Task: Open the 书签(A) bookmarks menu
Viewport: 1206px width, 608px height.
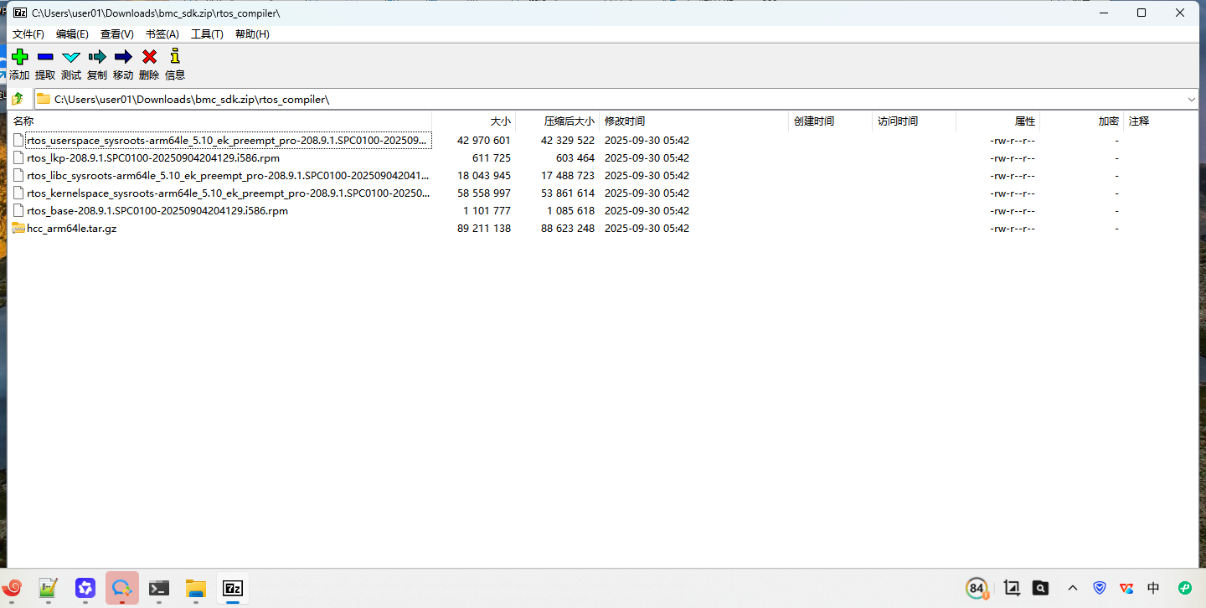Action: [x=162, y=34]
